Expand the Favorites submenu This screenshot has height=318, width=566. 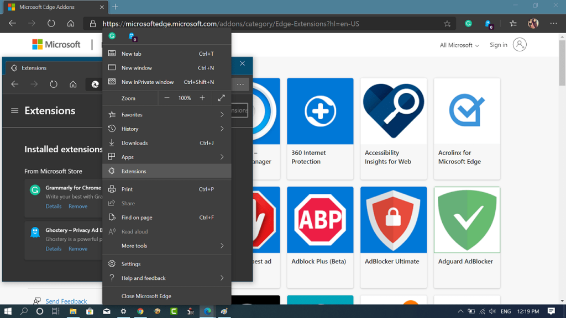tap(167, 115)
